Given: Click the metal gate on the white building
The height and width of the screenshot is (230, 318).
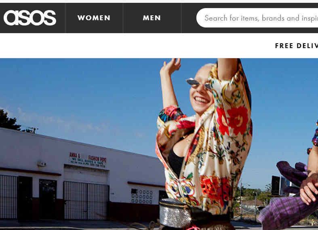Looking at the screenshot, I should click(86, 200).
